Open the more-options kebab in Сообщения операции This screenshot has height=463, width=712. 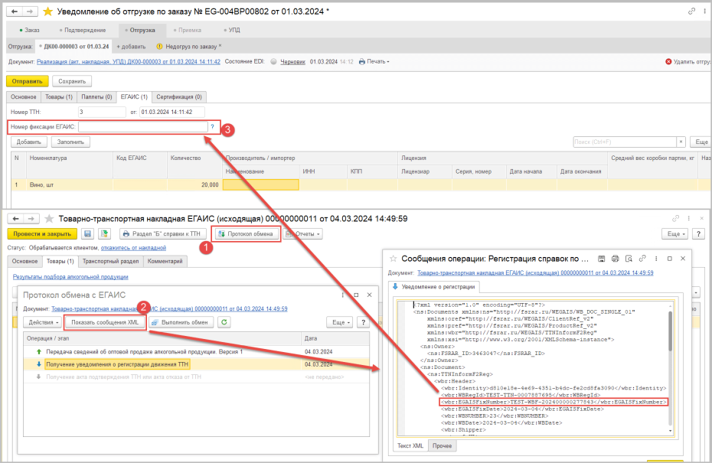pos(655,259)
